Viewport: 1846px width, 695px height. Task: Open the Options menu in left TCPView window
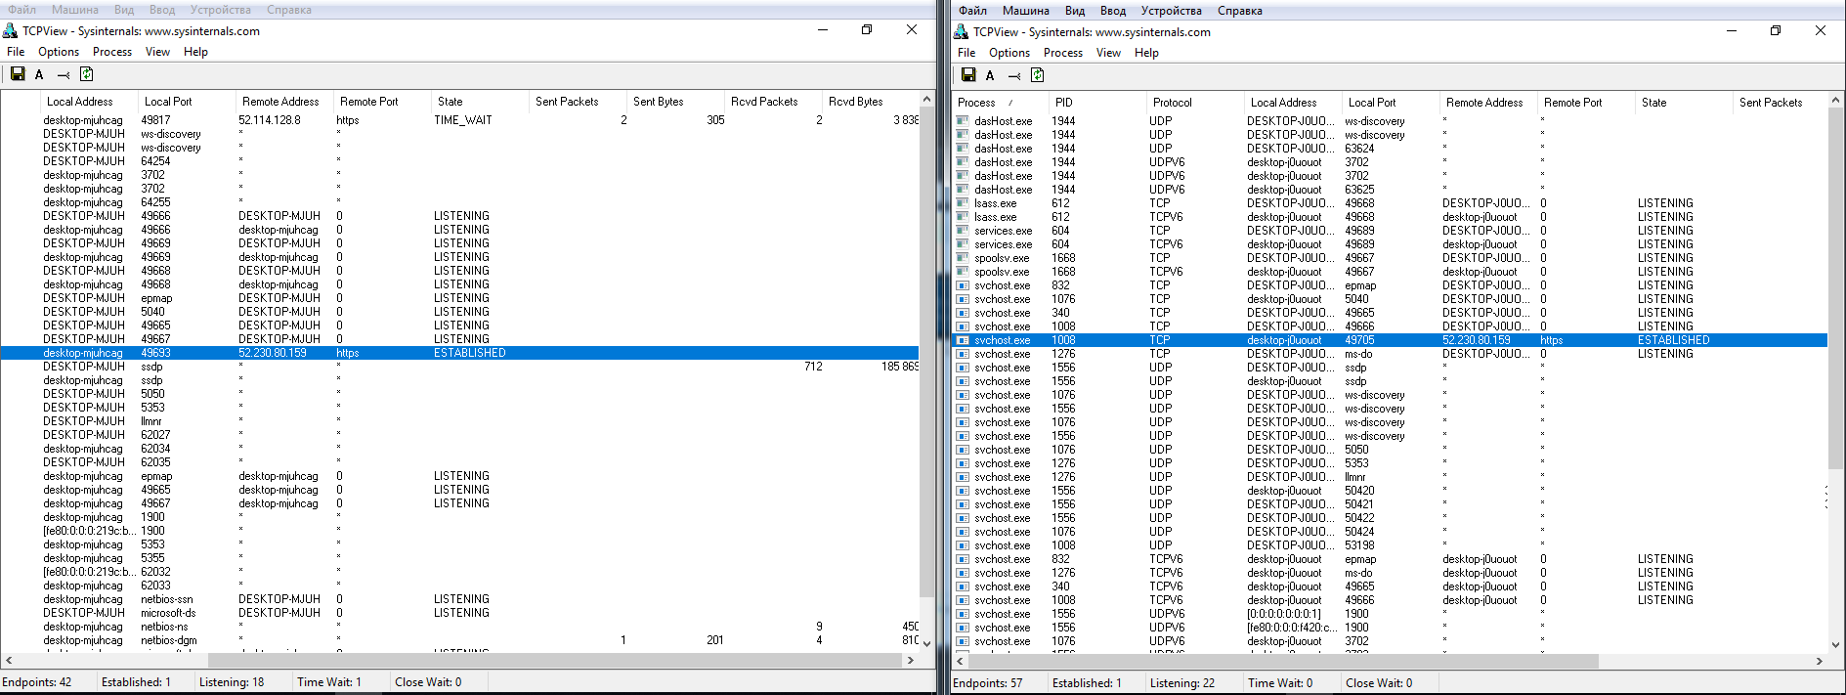point(59,52)
